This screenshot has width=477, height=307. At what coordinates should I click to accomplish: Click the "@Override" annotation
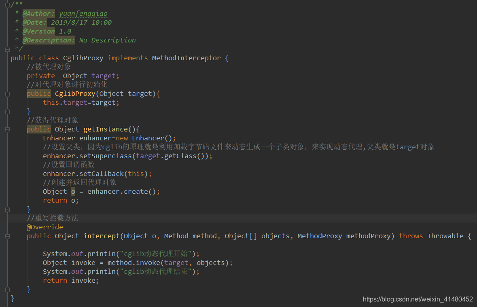[45, 227]
